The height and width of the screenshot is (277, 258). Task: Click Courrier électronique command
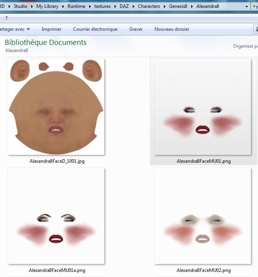pyautogui.click(x=95, y=29)
